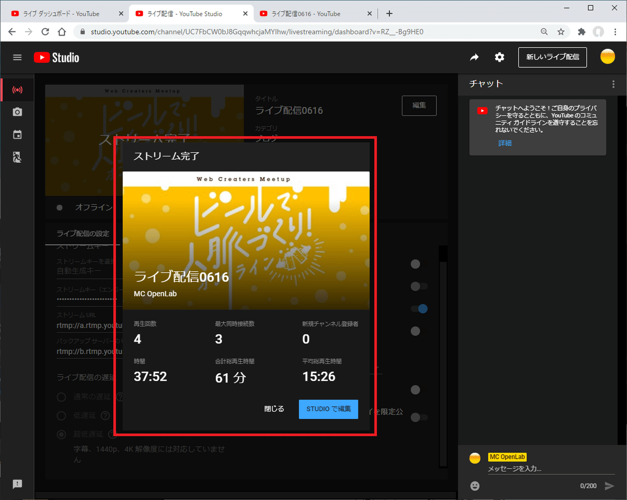Select the Stream icon in left sidebar
627x500 pixels.
click(x=17, y=90)
